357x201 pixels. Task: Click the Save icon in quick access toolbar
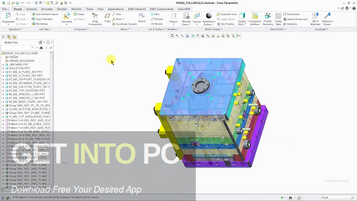pos(17,3)
